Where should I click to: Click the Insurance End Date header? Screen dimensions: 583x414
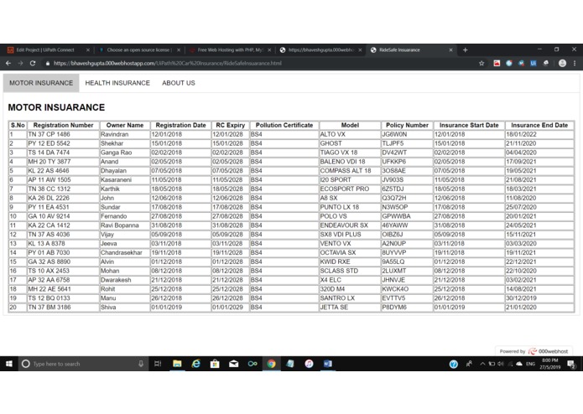pos(539,125)
